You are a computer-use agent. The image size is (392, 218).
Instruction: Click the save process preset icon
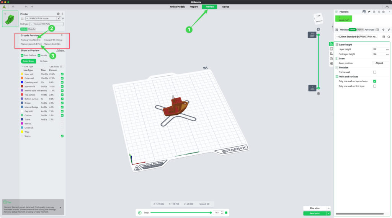(x=384, y=37)
